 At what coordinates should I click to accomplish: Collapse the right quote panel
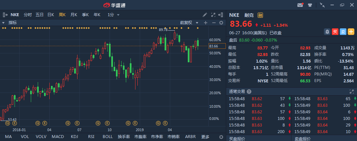221,15
